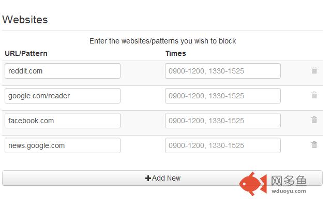Click Times field in facebook.com row

coord(223,121)
